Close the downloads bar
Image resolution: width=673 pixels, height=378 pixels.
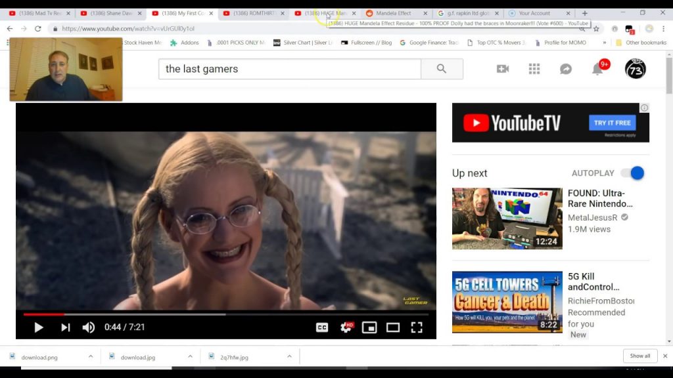point(665,356)
